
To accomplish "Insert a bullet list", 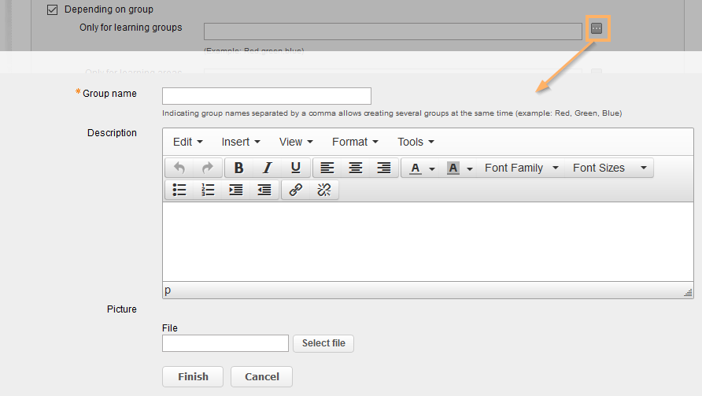I will point(179,190).
